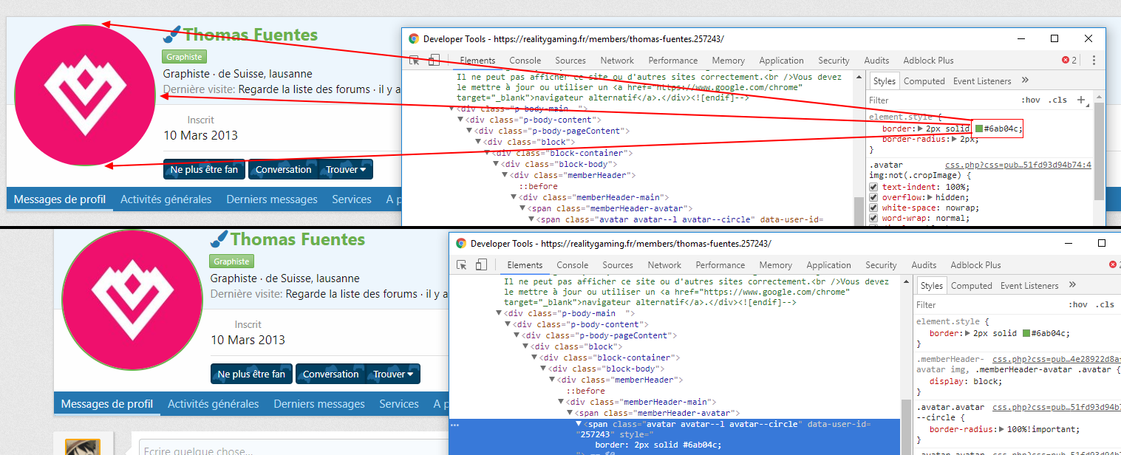Open Trouver dropdown button in the top profile
This screenshot has width=1121, height=455.
click(347, 169)
